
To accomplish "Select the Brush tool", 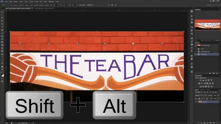I will 2,33.
